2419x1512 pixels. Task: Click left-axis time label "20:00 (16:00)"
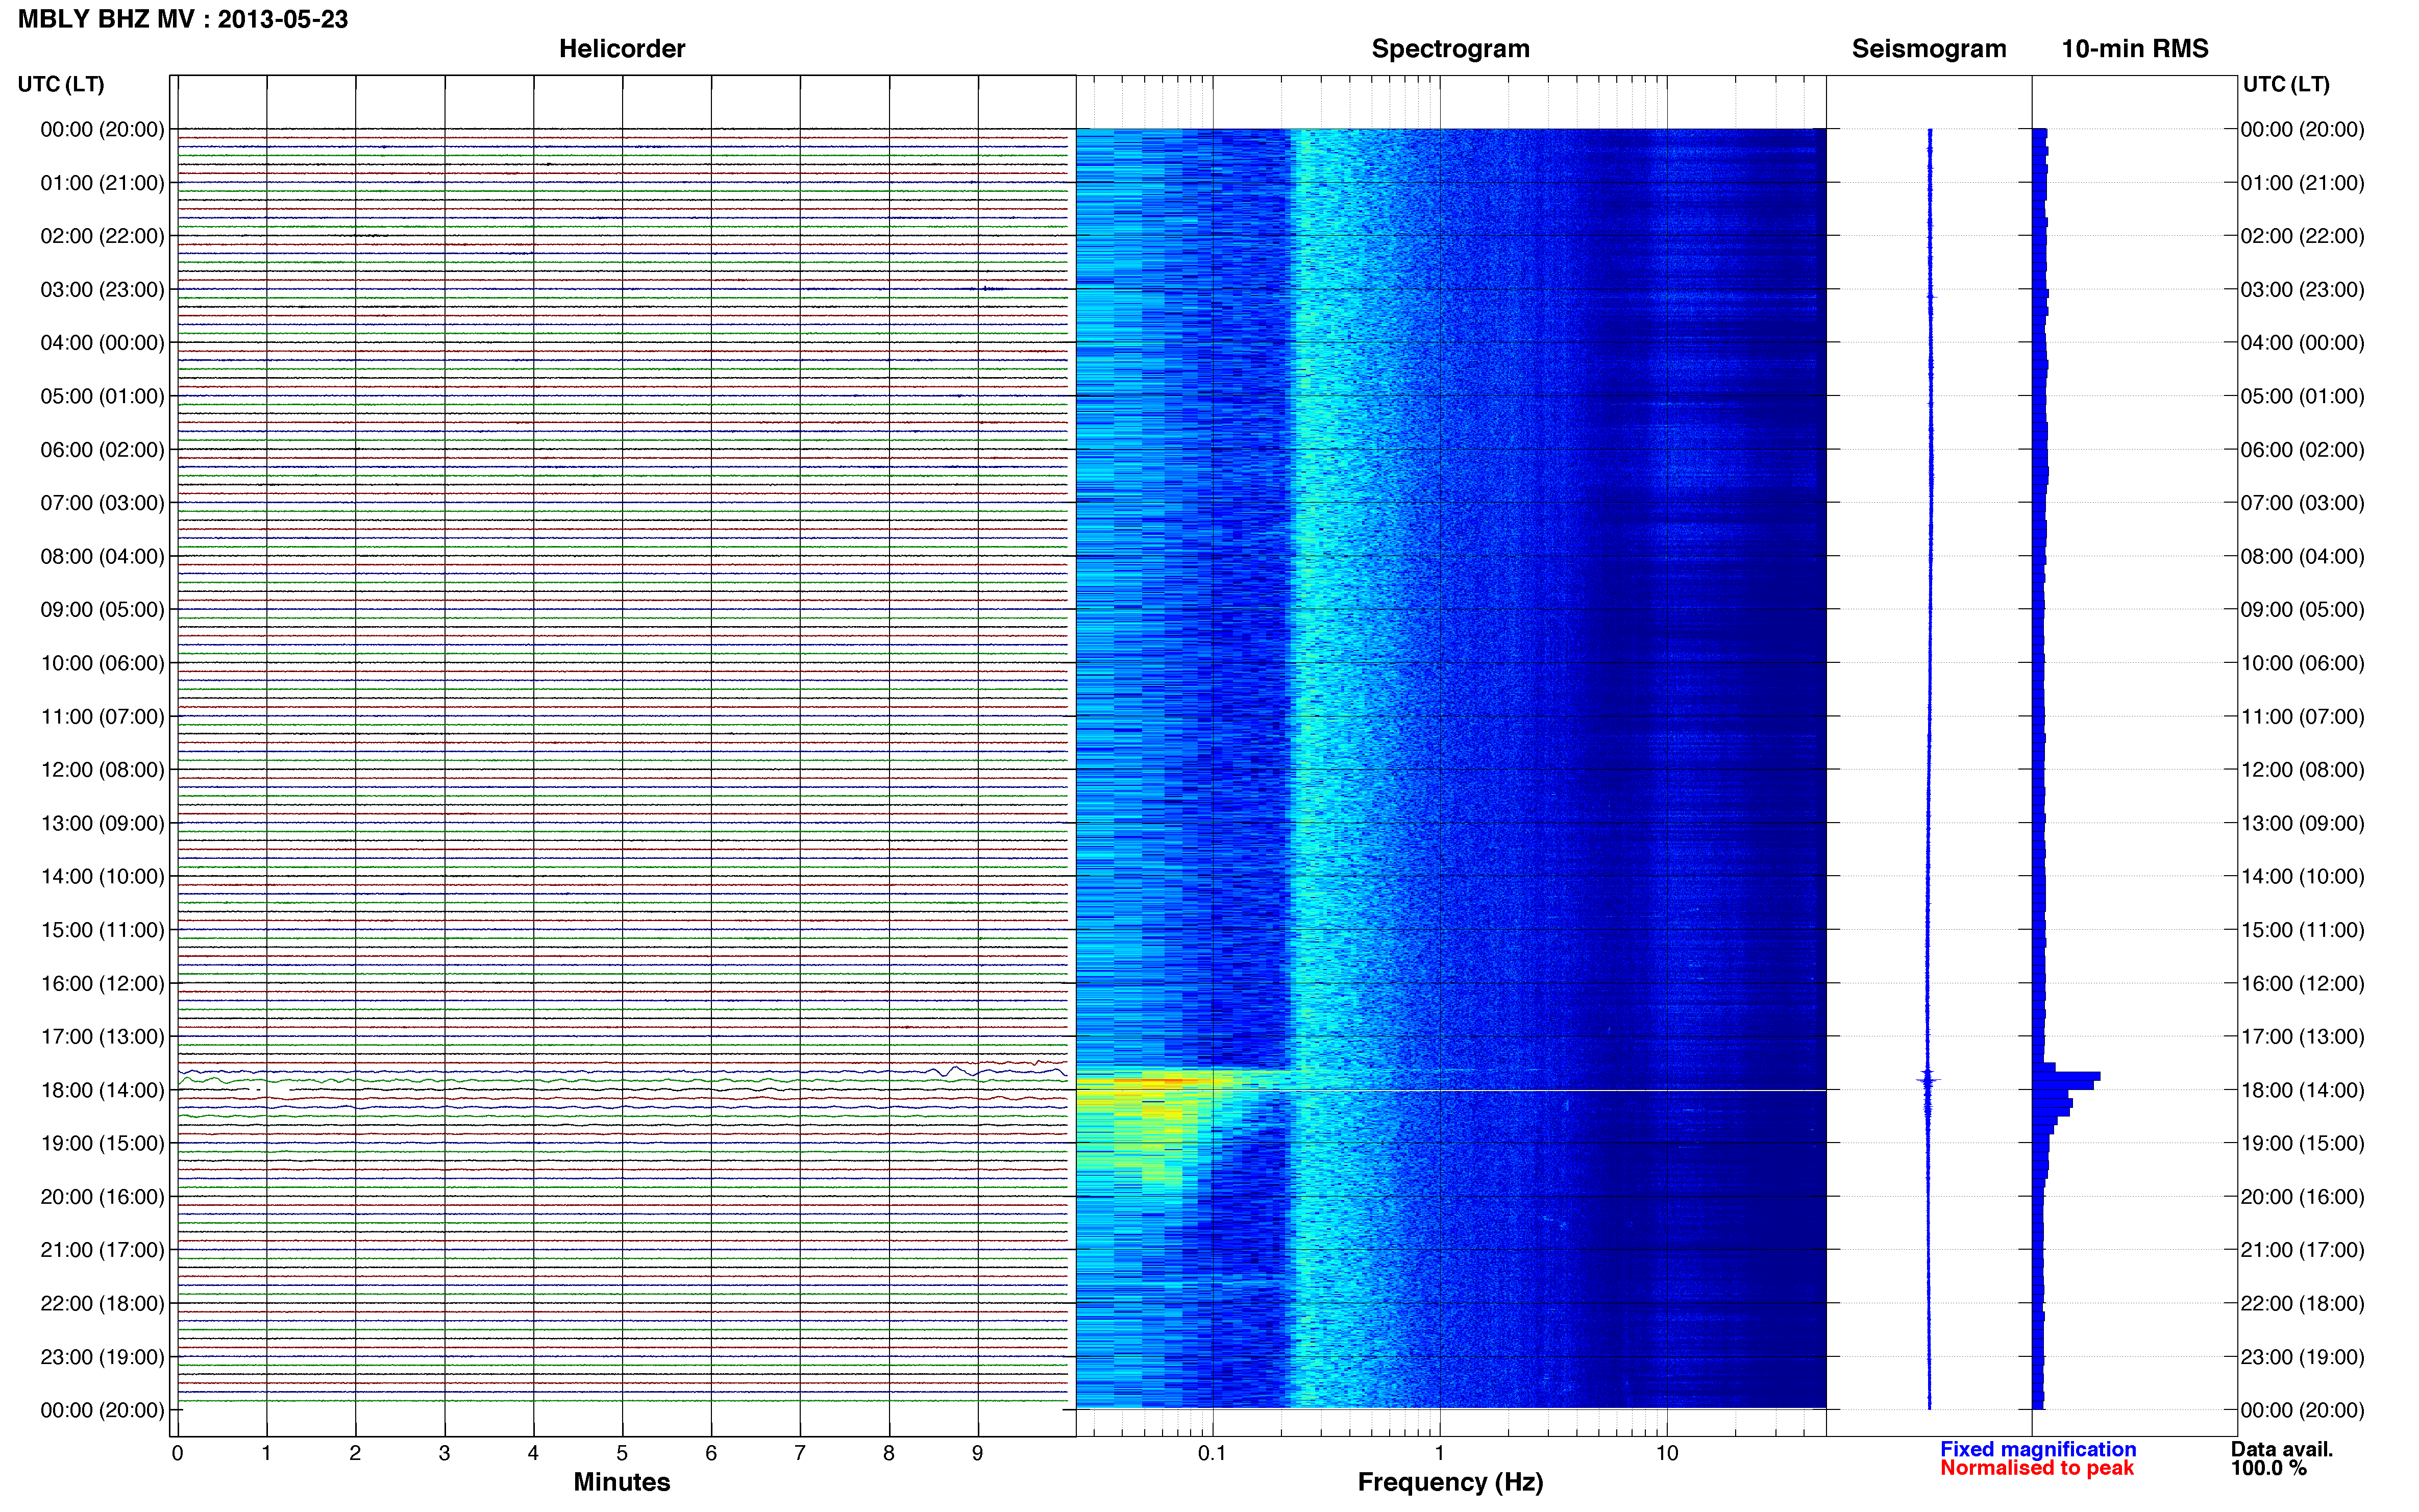point(102,1197)
